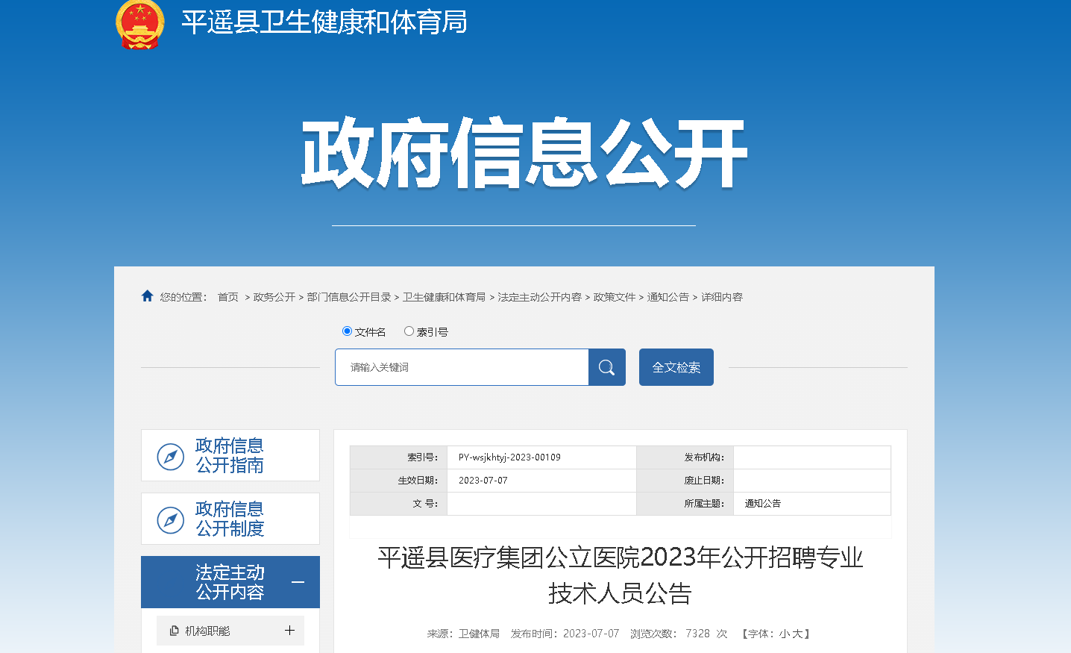Click 文号 label in info table
Image resolution: width=1071 pixels, height=653 pixels.
(x=425, y=504)
